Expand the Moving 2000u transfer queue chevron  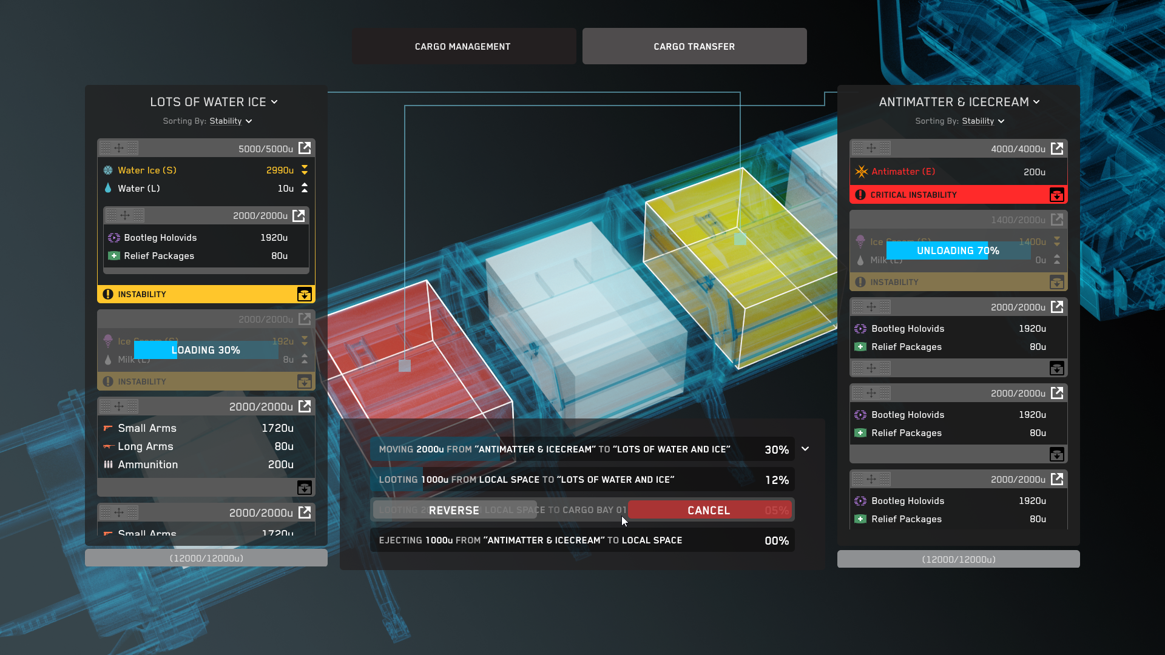pos(805,449)
